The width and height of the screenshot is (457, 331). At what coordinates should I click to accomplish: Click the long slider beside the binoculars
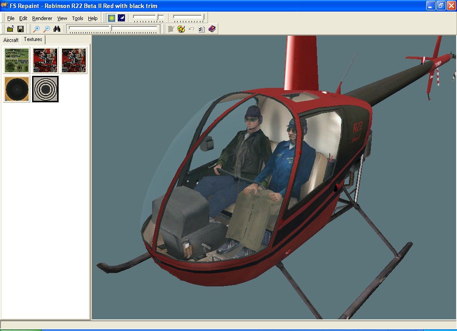pyautogui.click(x=113, y=29)
